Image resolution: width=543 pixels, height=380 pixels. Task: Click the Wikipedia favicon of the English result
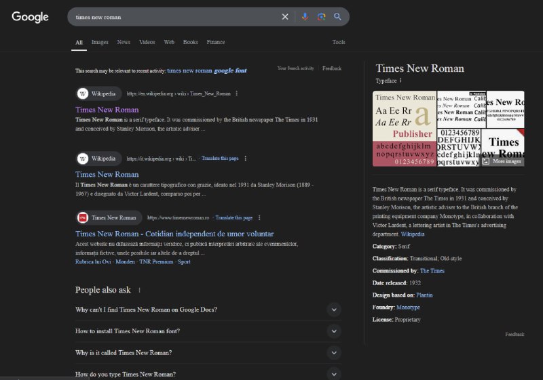[82, 93]
